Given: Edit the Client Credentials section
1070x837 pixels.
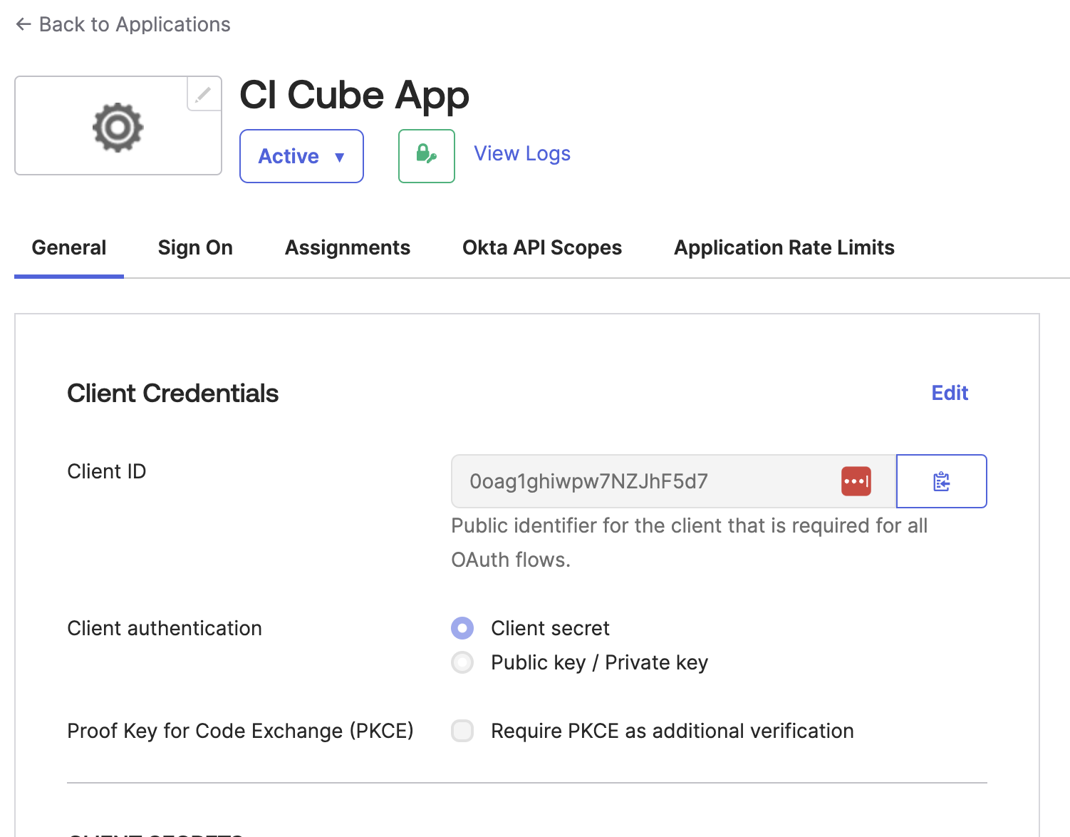Looking at the screenshot, I should (x=949, y=393).
